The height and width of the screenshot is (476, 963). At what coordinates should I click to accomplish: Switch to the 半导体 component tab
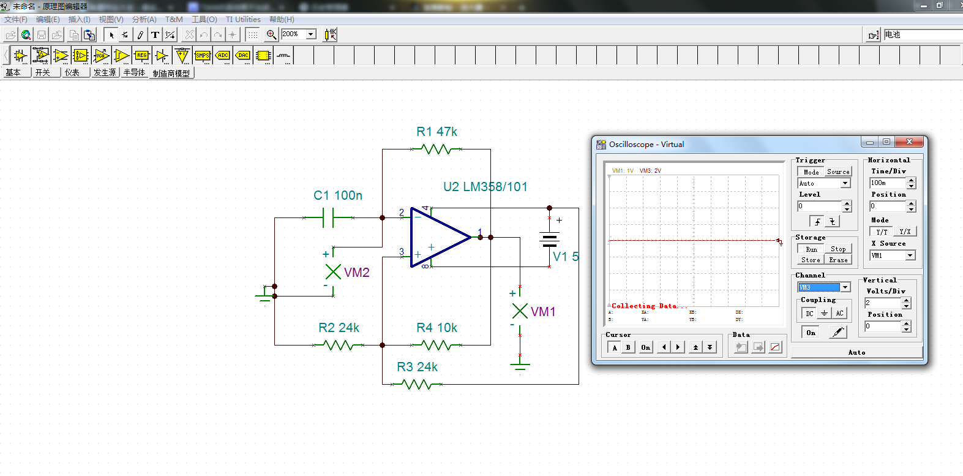(135, 73)
